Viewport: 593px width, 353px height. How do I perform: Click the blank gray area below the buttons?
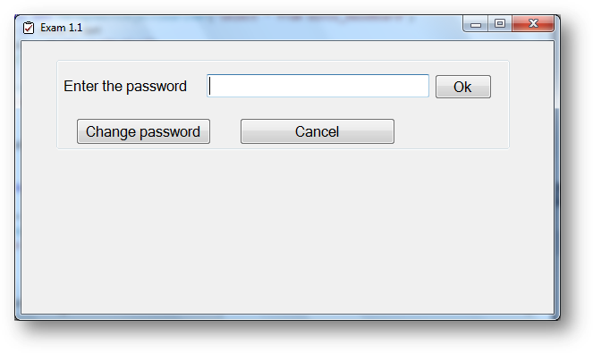pos(287,231)
